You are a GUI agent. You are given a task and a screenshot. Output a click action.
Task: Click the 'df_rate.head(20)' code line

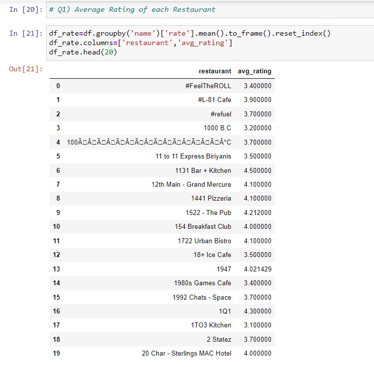pos(83,52)
